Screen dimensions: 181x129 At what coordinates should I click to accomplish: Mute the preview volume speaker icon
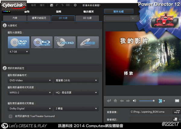coord(135,101)
